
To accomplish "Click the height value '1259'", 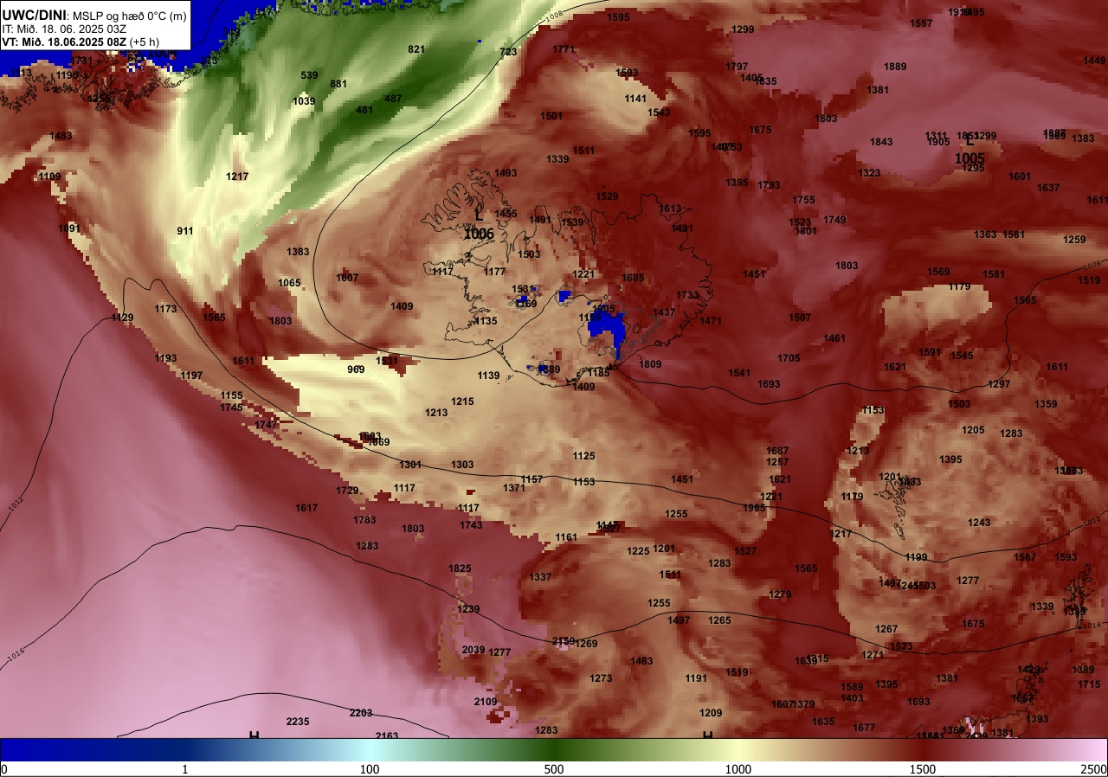I will [1074, 240].
